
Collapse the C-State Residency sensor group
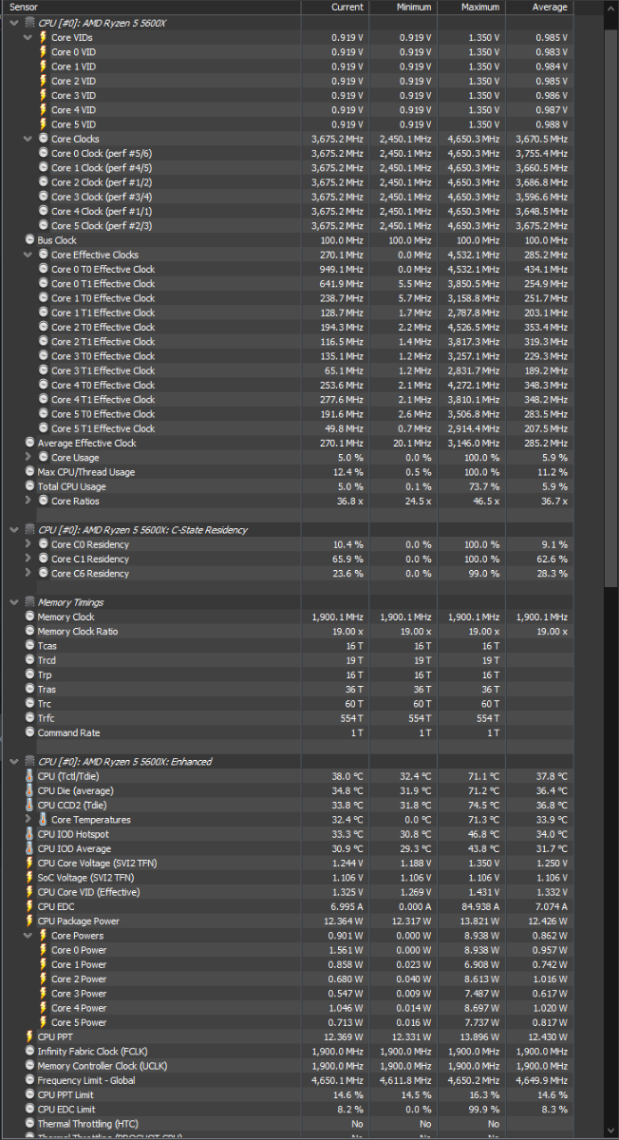pyautogui.click(x=14, y=530)
